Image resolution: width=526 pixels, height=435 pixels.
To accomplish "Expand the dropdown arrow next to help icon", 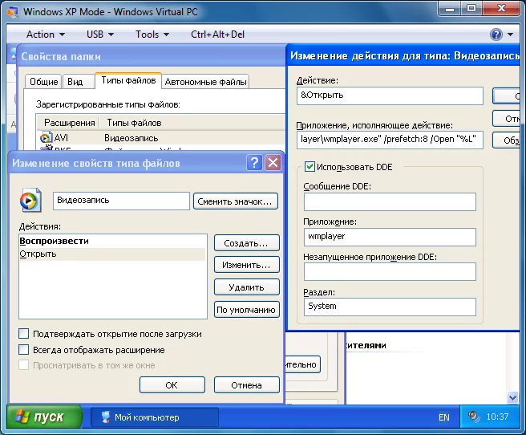I will tap(510, 35).
